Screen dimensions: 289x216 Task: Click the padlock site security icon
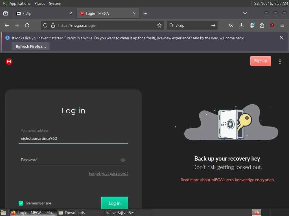(53, 25)
